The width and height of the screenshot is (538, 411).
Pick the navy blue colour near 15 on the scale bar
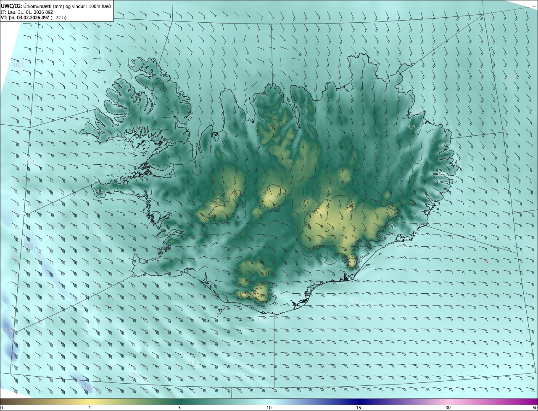click(359, 401)
